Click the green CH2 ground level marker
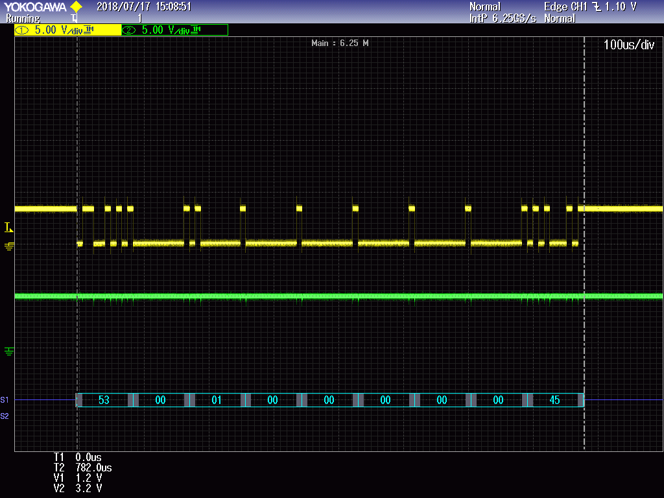 click(9, 351)
